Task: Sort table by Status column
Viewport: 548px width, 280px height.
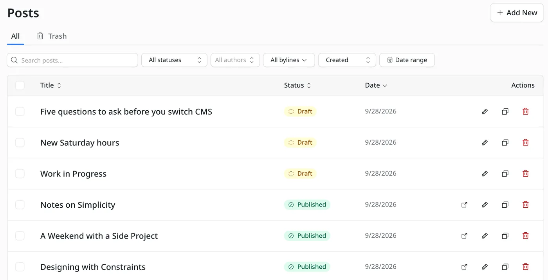Action: (297, 85)
